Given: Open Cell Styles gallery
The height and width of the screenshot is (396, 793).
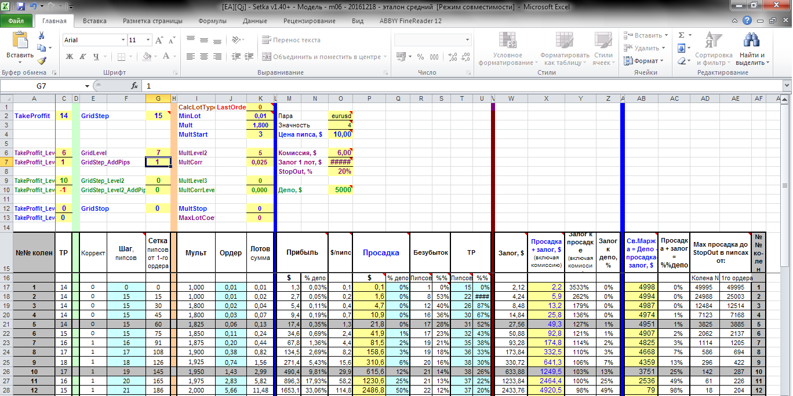Looking at the screenshot, I should pos(603,50).
